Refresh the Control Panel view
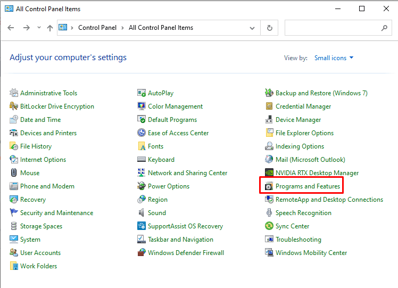 (x=270, y=28)
